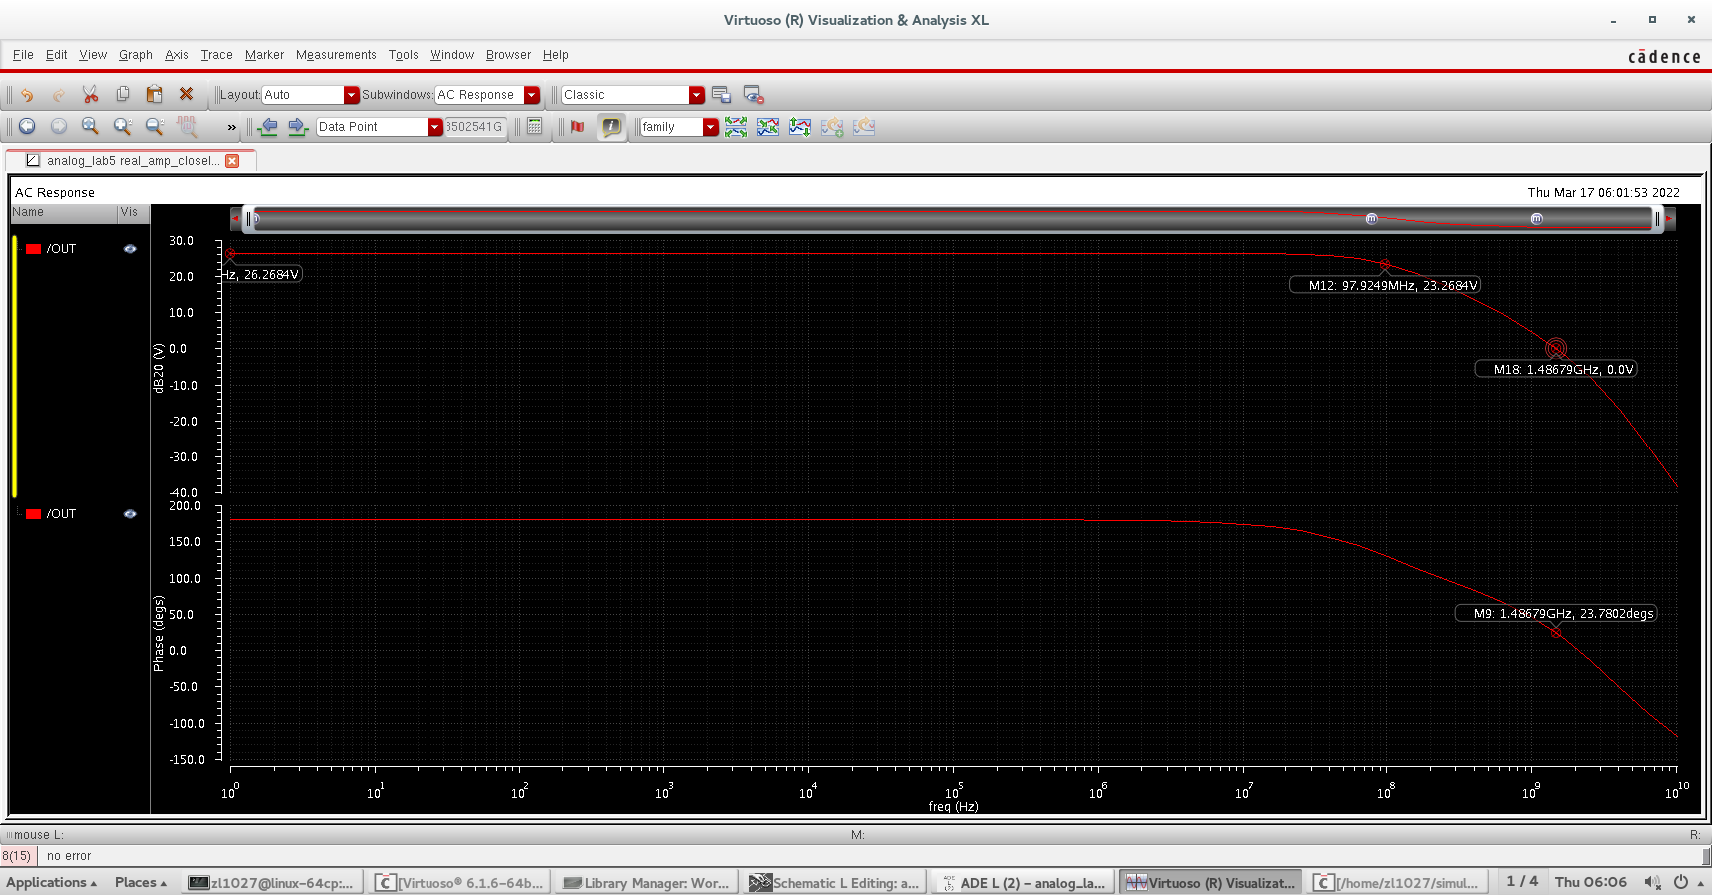Click the strip zoom magnifier icon

[187, 126]
